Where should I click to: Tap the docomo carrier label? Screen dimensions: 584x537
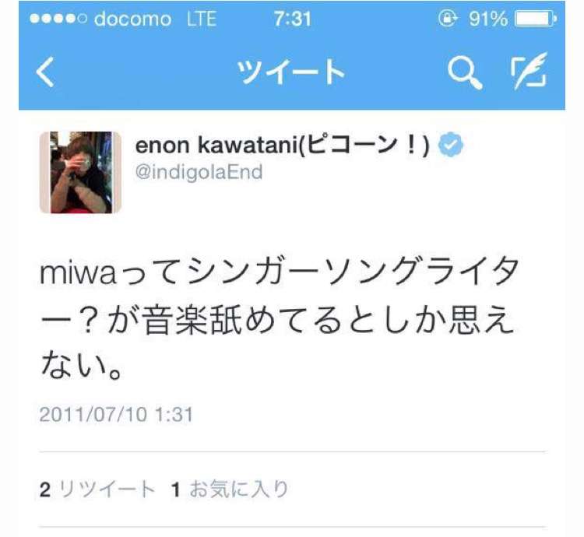[x=132, y=19]
